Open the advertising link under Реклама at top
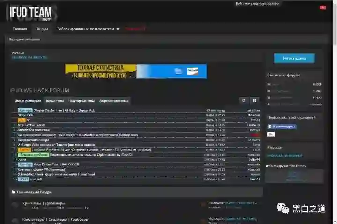 click(x=29, y=57)
